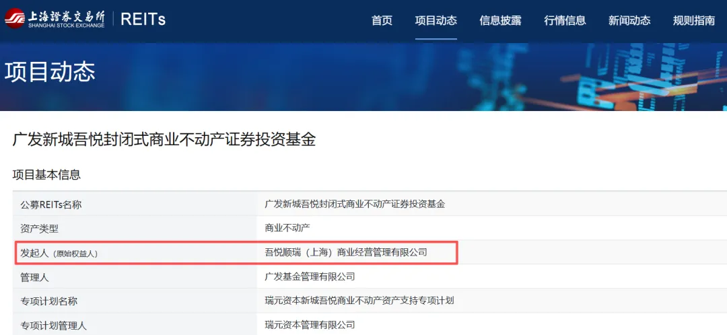Click the 吾悦顺瑞（上海）商业经营管理有限公司 value
Screen dimensions: 727x335
click(346, 252)
